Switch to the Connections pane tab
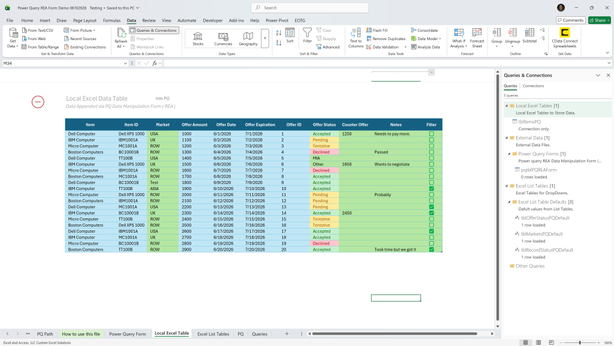The image size is (614, 346). click(533, 86)
